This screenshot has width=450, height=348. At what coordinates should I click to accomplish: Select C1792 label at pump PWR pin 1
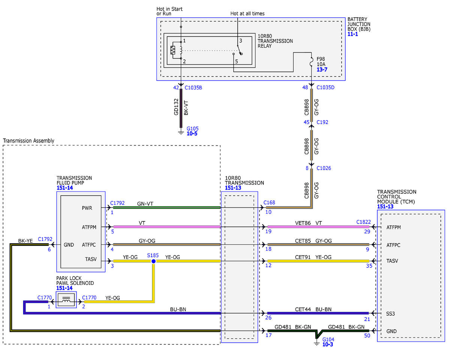click(117, 202)
